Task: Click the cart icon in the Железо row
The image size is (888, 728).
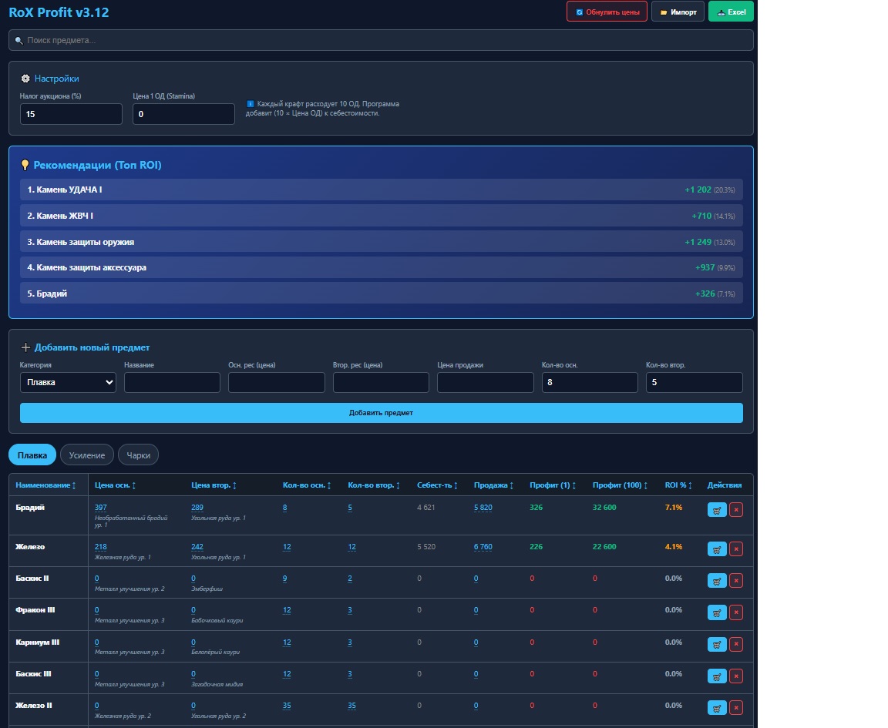Action: point(717,549)
